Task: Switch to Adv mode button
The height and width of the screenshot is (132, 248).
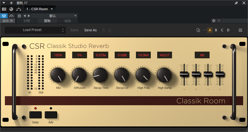Action: pos(51,115)
